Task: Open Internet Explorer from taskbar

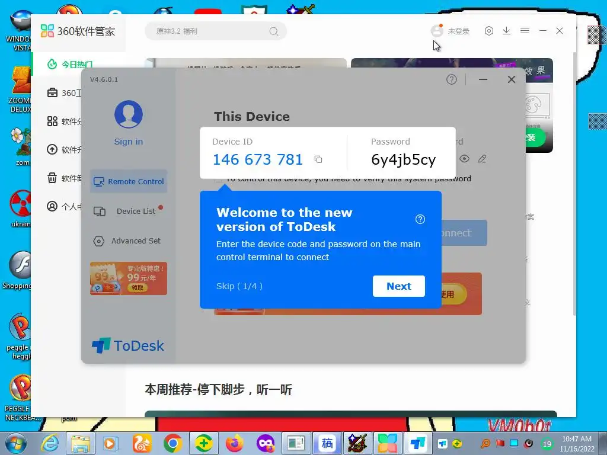Action: (x=50, y=443)
